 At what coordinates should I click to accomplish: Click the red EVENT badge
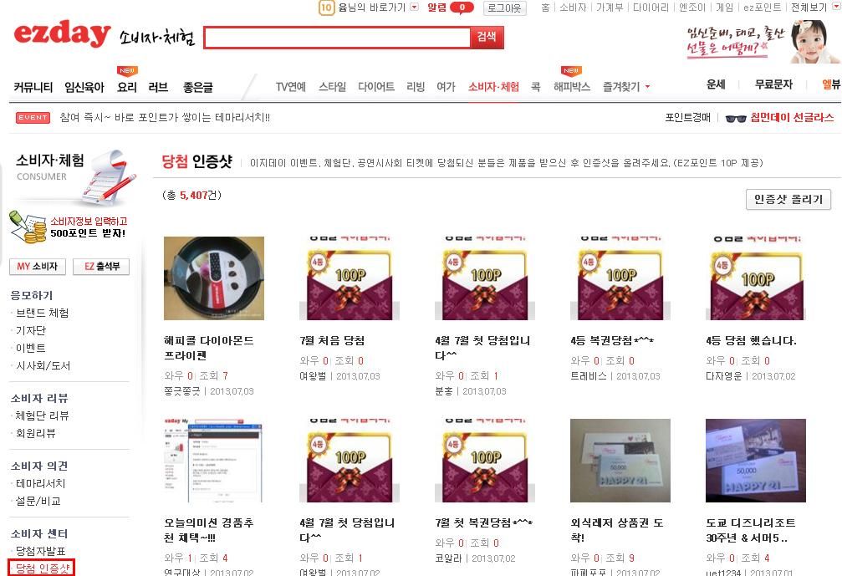[33, 118]
